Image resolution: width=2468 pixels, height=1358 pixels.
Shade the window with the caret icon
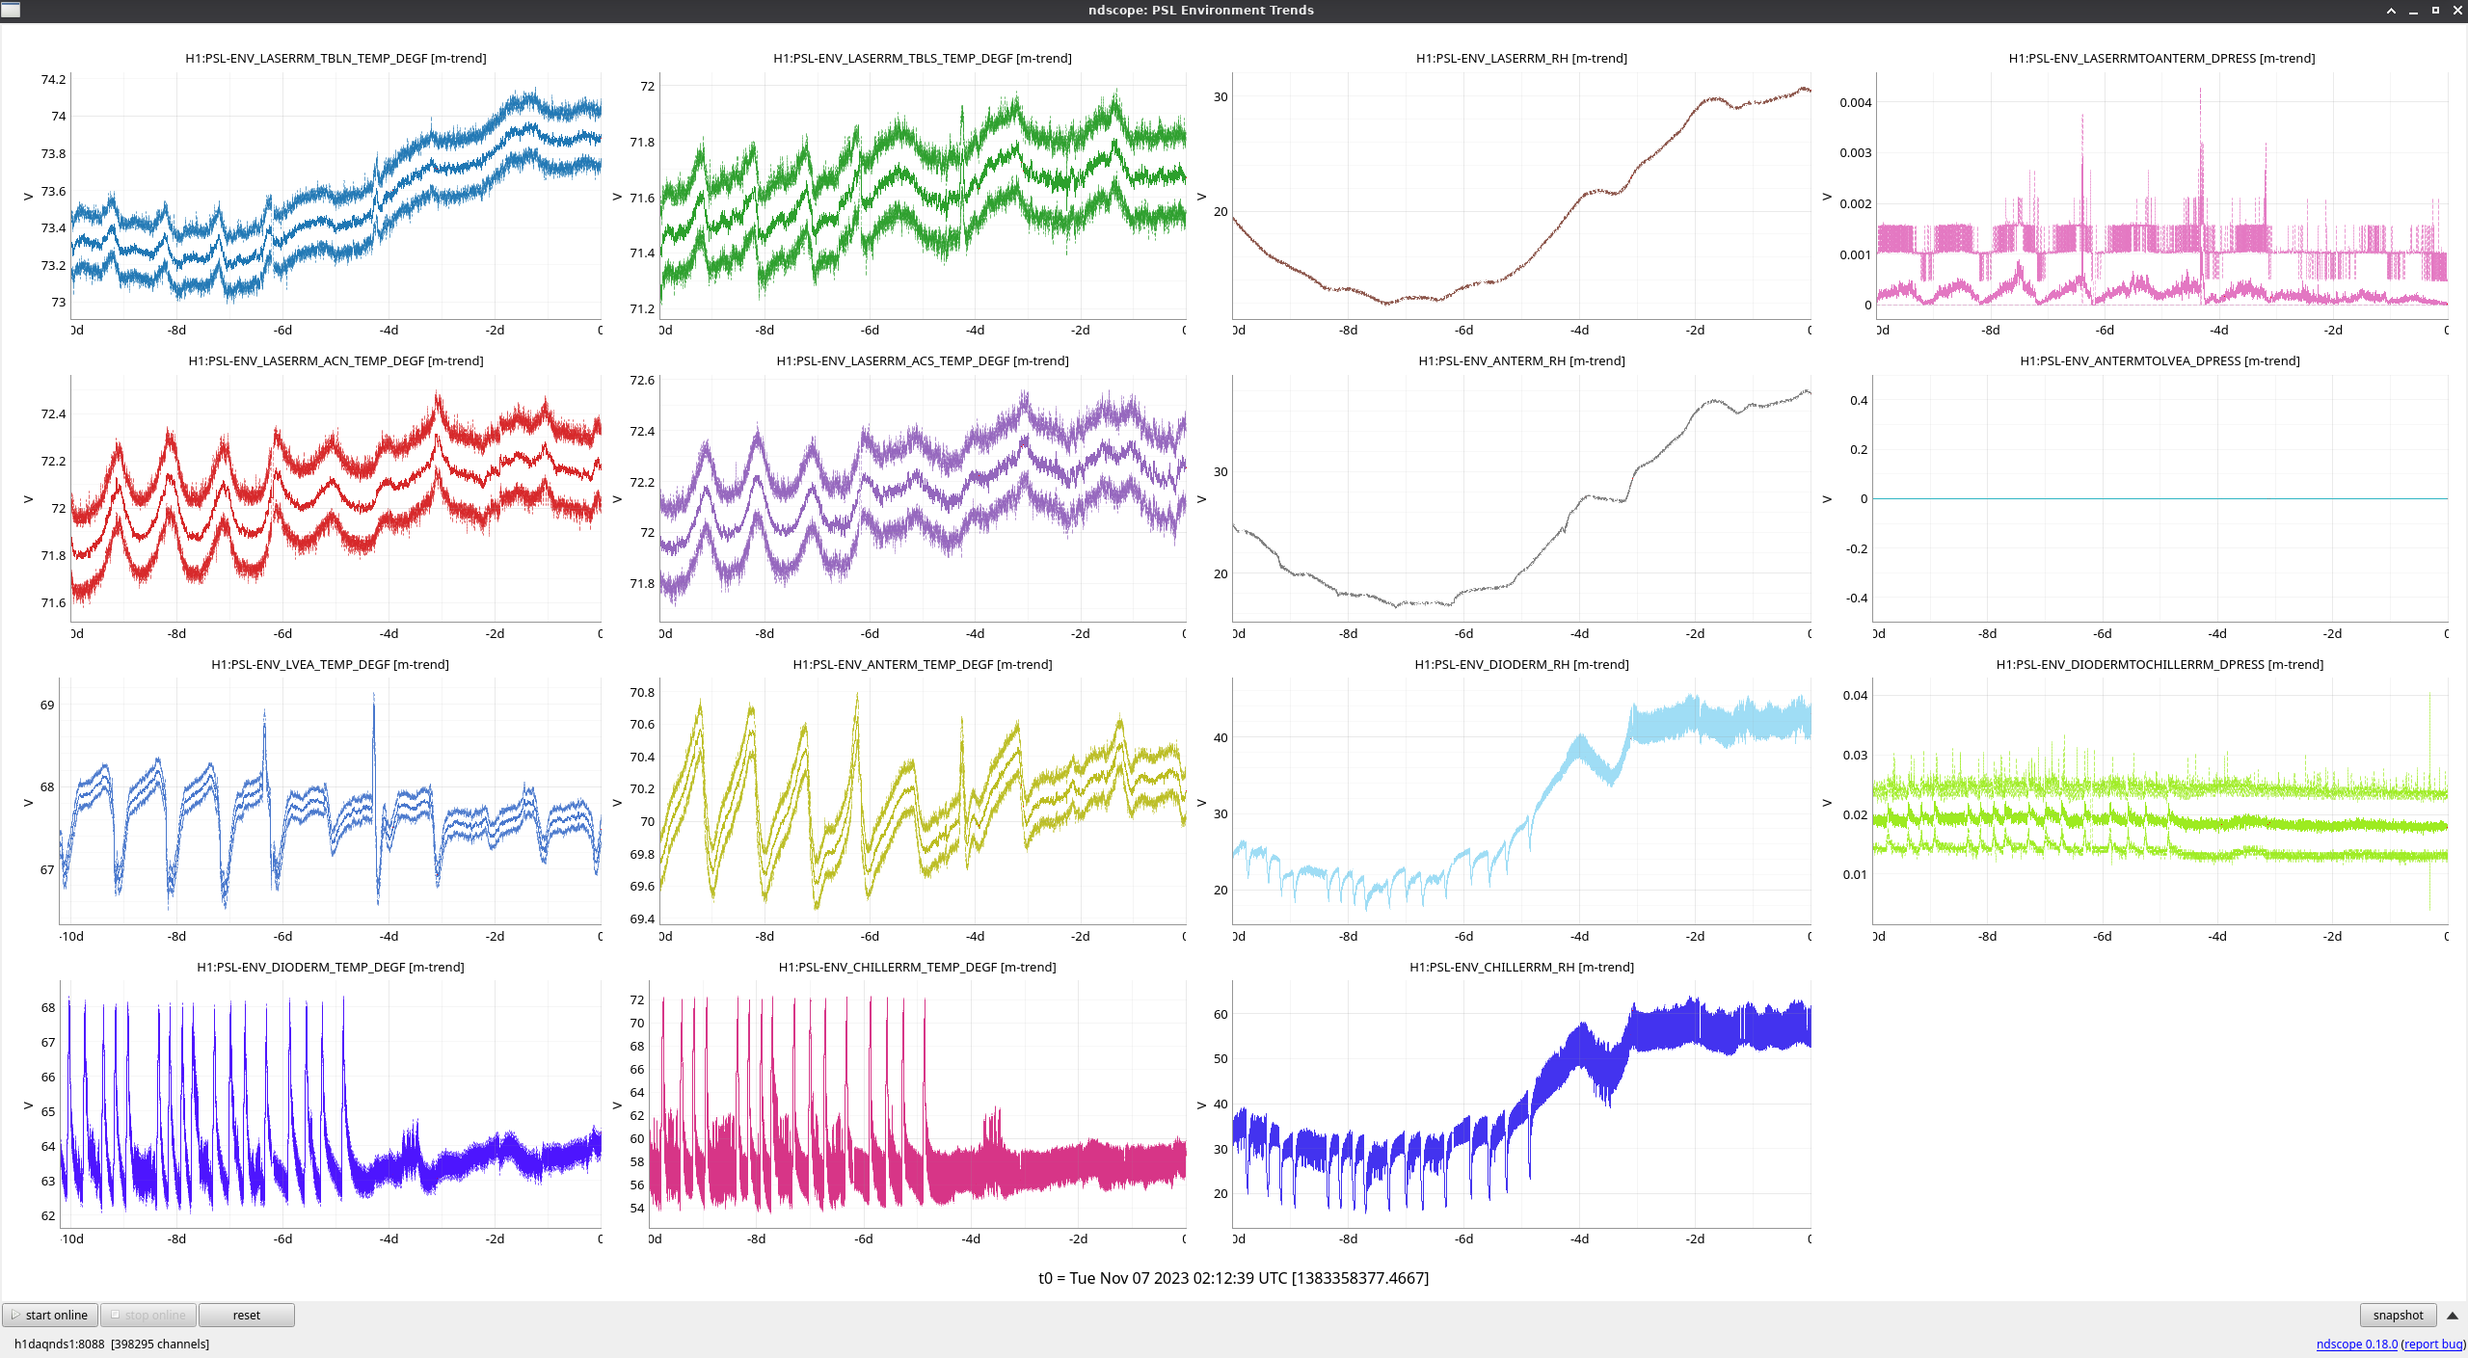(x=2391, y=11)
